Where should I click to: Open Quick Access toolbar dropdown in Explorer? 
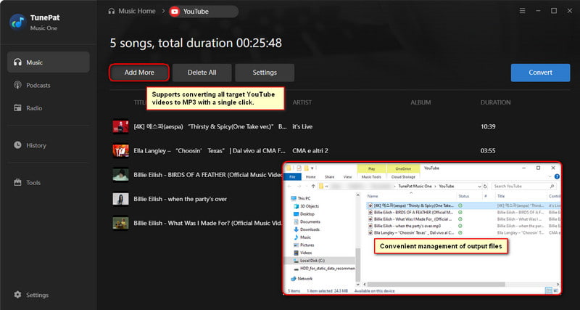coord(312,168)
